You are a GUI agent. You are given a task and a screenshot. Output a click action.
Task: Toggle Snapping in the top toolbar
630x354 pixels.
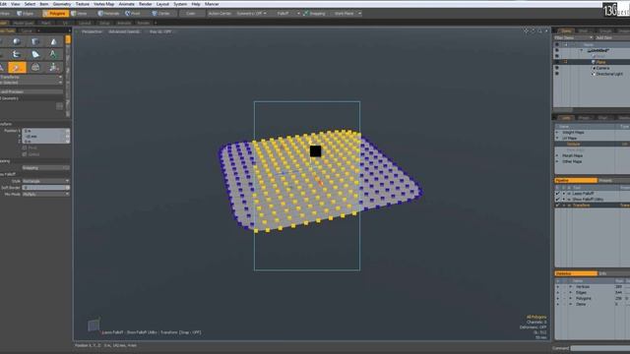coord(314,13)
